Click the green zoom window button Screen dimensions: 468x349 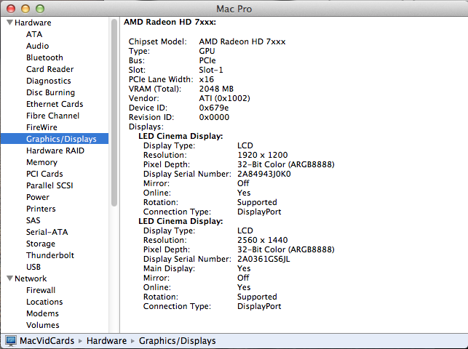click(40, 9)
